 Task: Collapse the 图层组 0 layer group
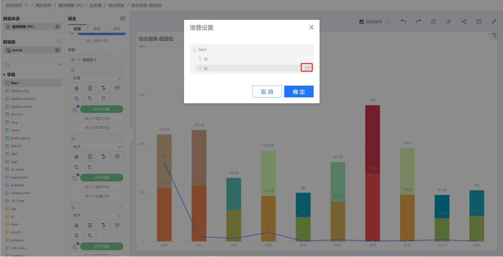tap(79, 60)
